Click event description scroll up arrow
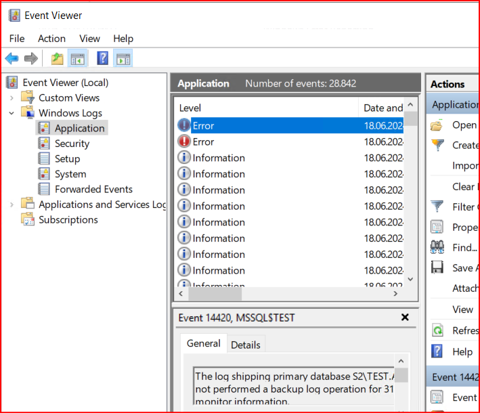The width and height of the screenshot is (480, 413). tap(401, 362)
